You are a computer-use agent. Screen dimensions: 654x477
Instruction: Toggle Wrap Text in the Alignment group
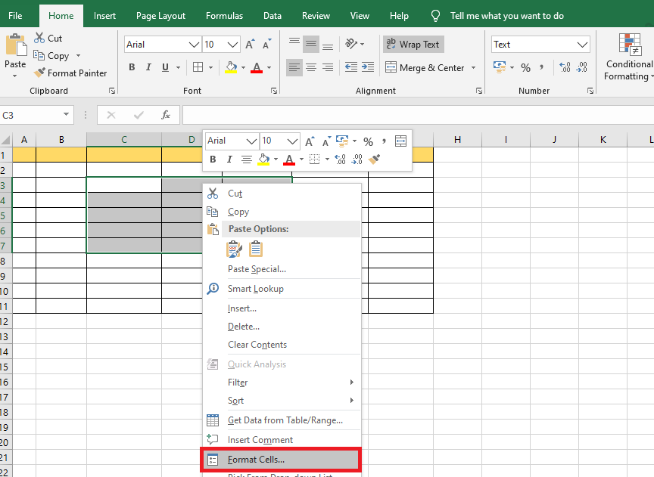point(413,45)
